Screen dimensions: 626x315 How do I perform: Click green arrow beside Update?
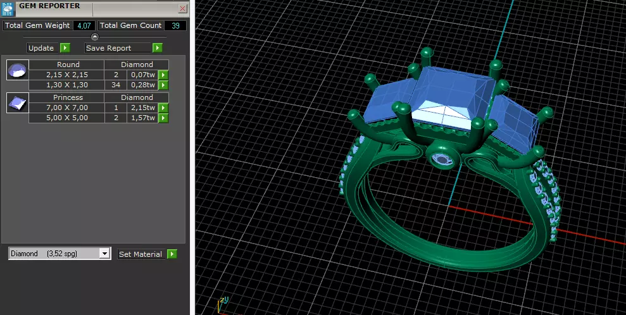[65, 48]
